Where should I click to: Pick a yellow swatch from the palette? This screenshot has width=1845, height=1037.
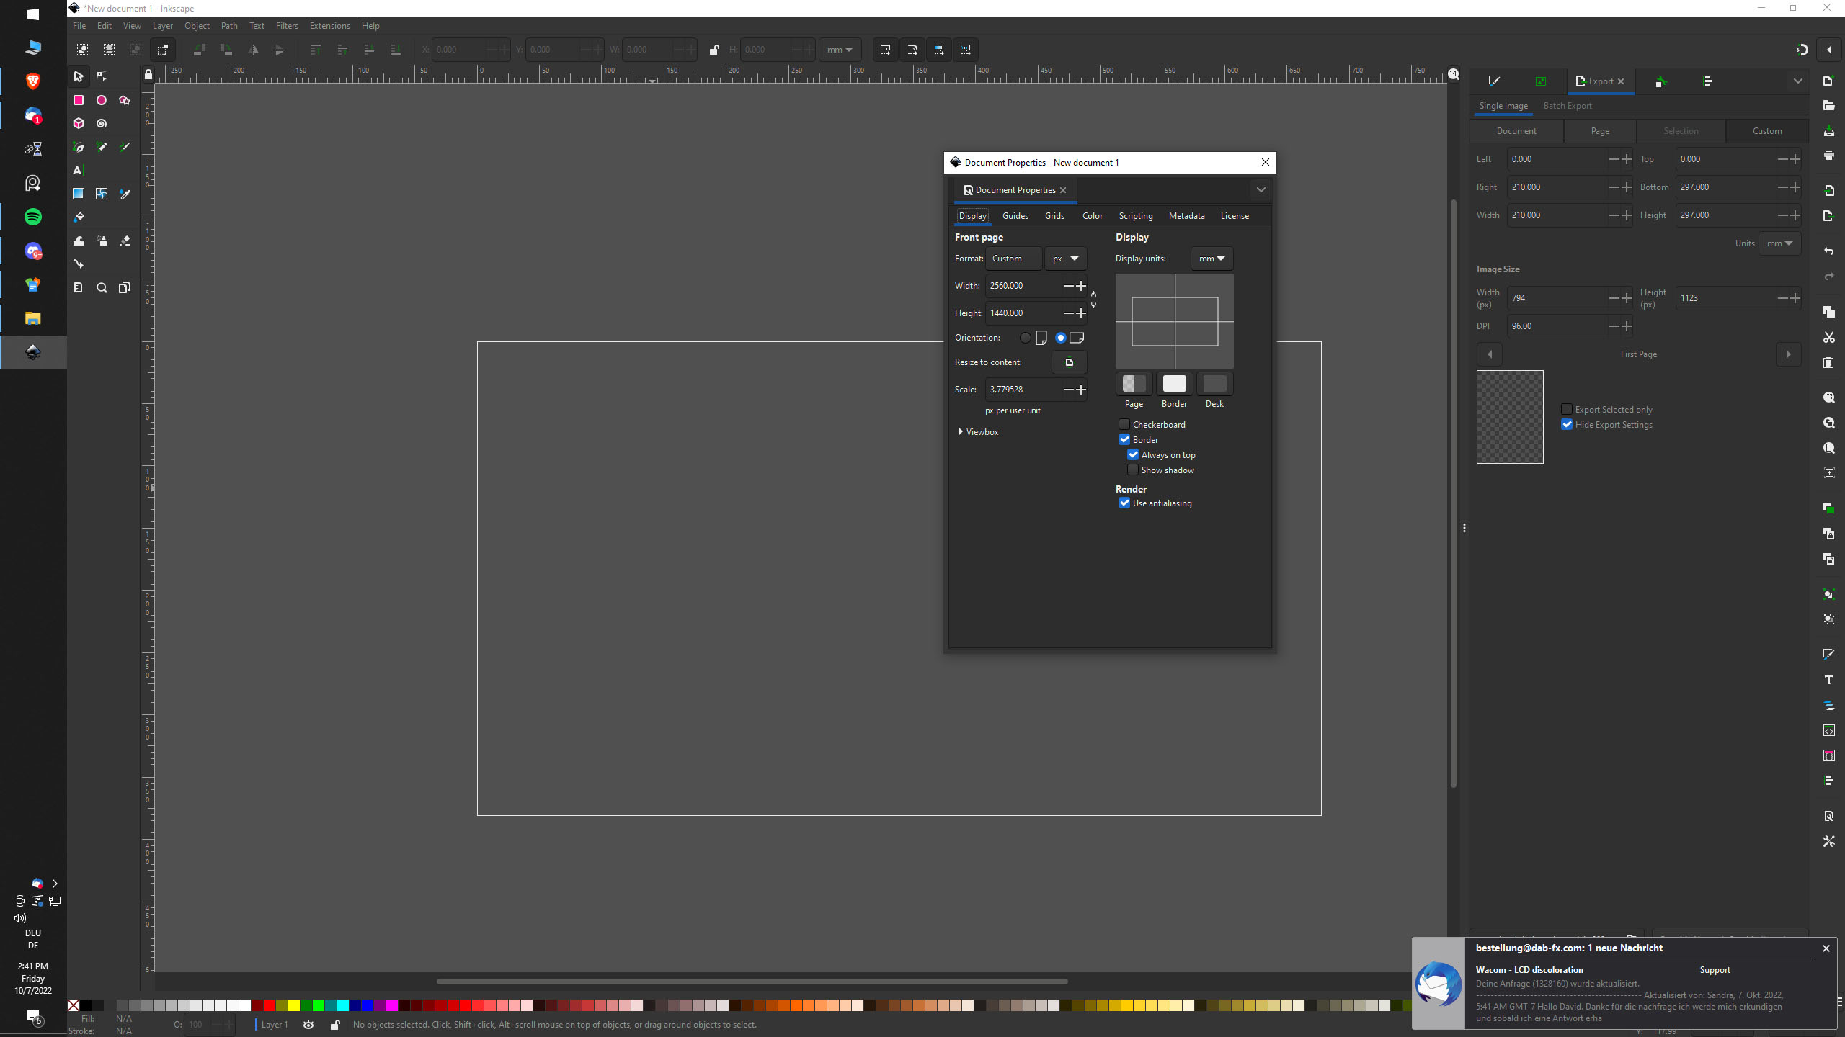[x=293, y=1004]
